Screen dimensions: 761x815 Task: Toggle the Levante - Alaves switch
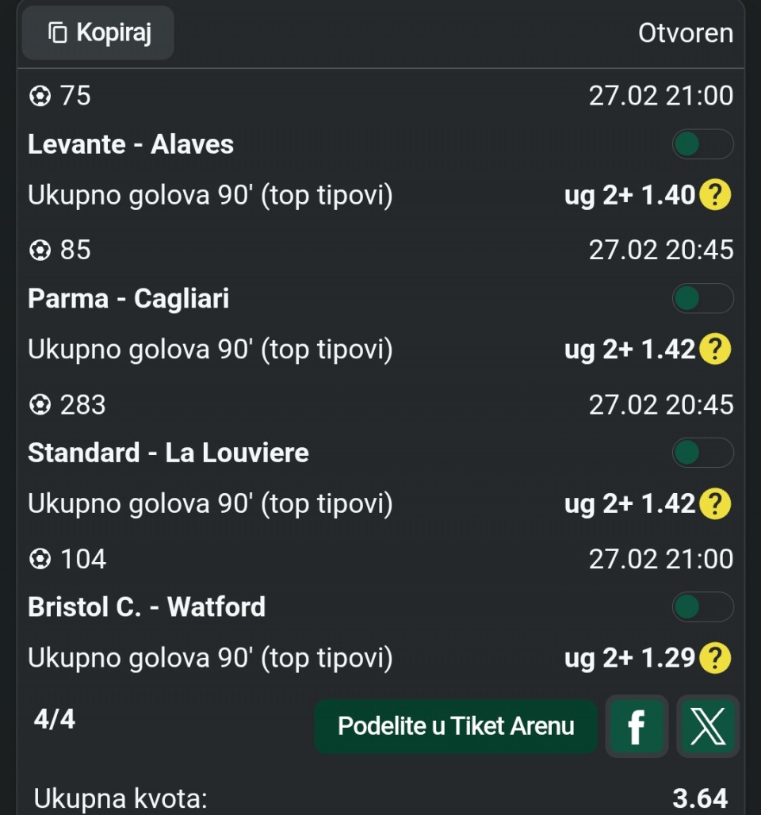pos(702,144)
